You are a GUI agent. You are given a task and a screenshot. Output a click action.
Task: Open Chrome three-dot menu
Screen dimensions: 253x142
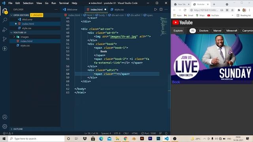pos(249,10)
